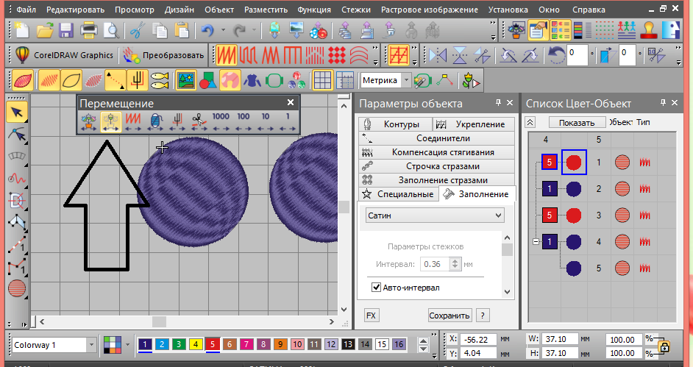Click the Интервал spacing value field

point(433,264)
